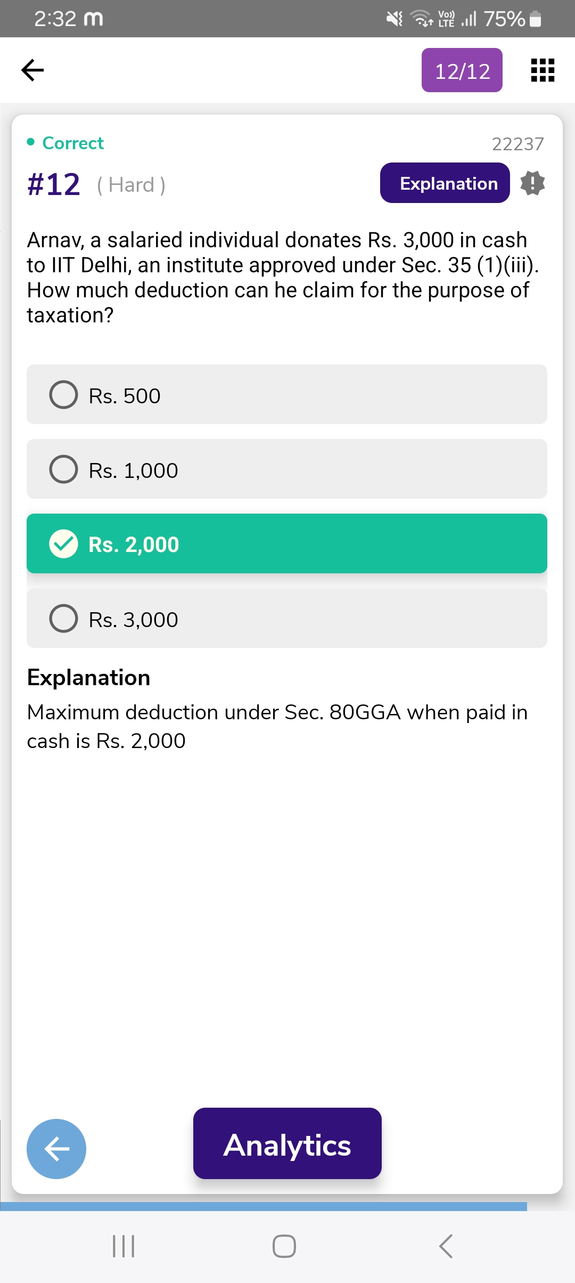The height and width of the screenshot is (1283, 575).
Task: Toggle the Explanation button
Action: point(445,183)
